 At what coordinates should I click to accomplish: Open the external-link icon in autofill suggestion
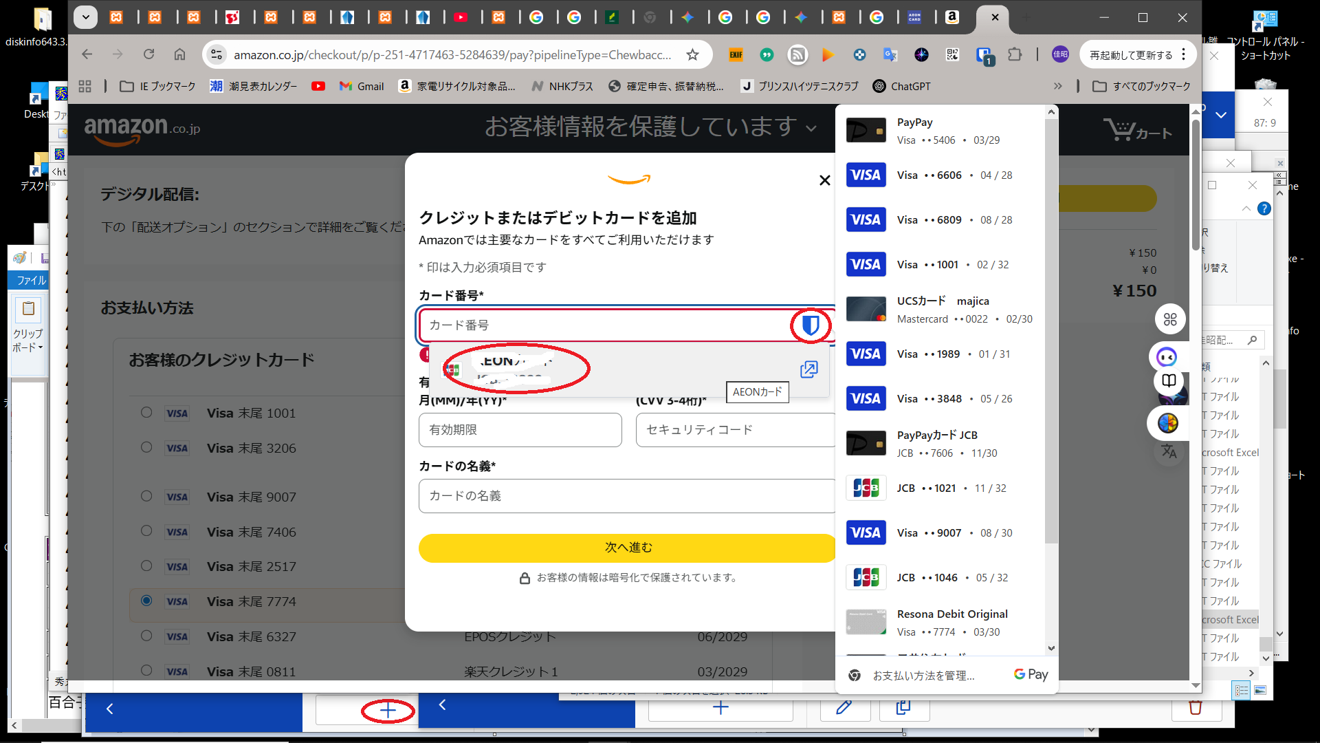(808, 369)
